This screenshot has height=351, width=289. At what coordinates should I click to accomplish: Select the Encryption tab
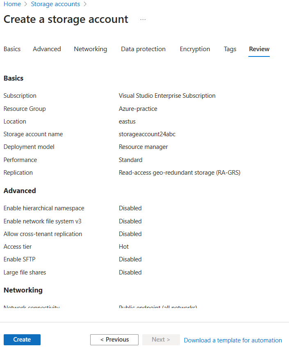(x=195, y=49)
